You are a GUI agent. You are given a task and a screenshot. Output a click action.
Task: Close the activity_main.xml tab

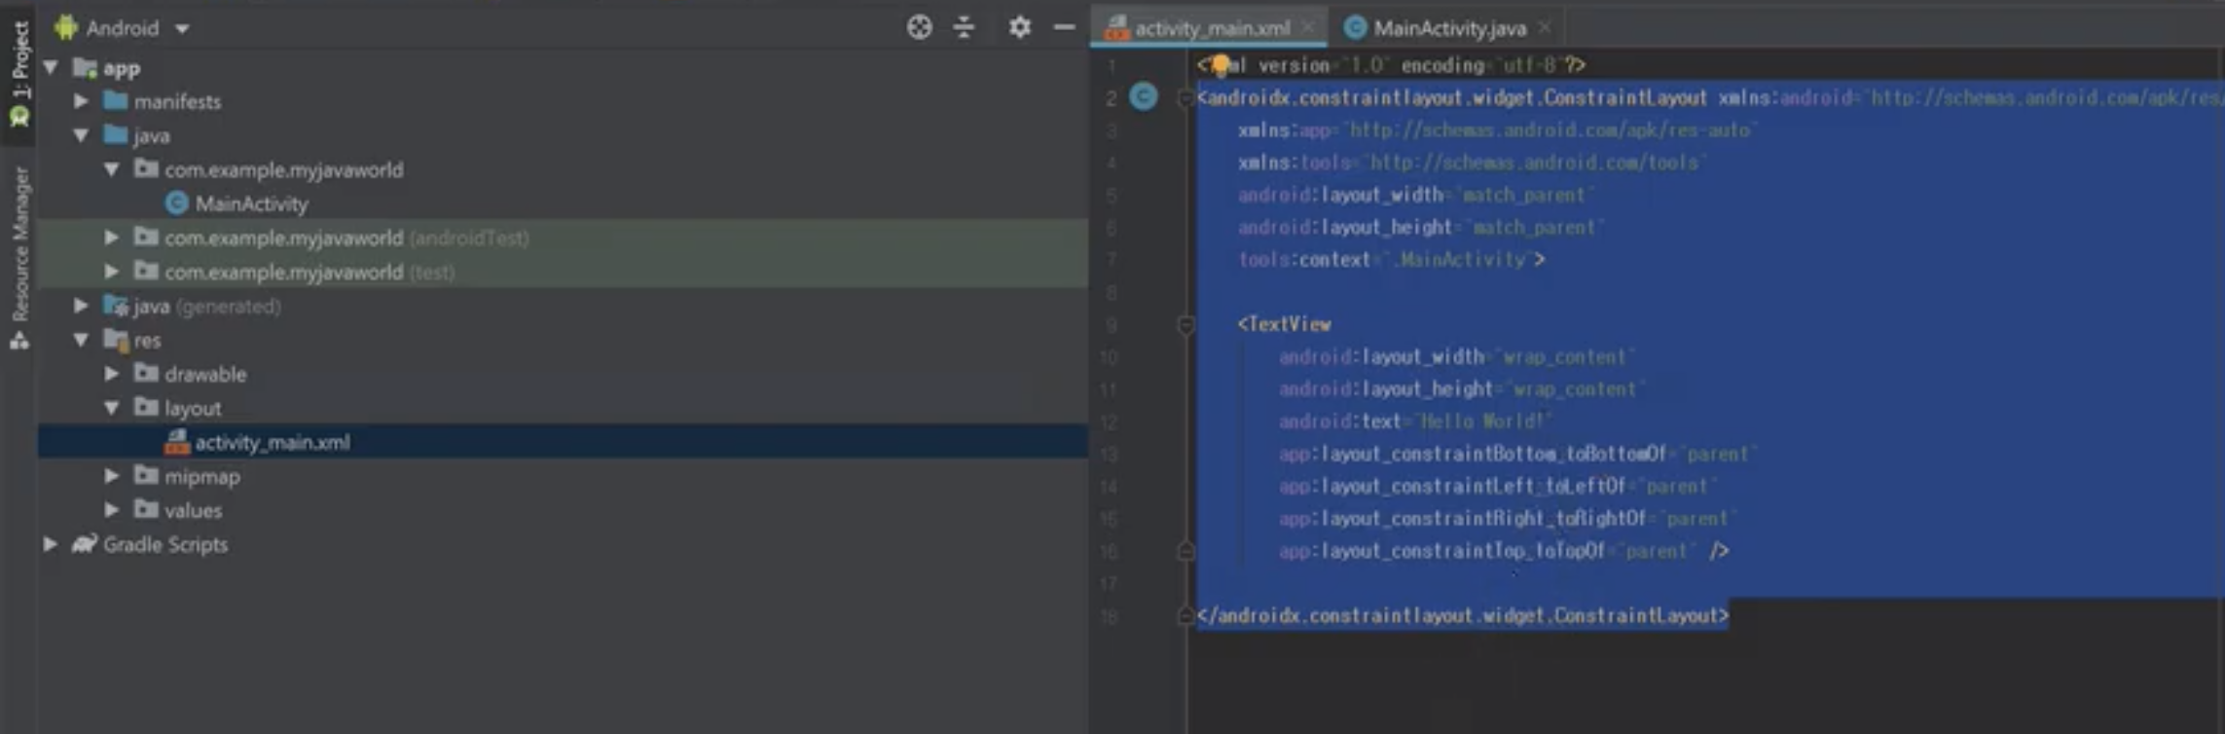tap(1308, 28)
